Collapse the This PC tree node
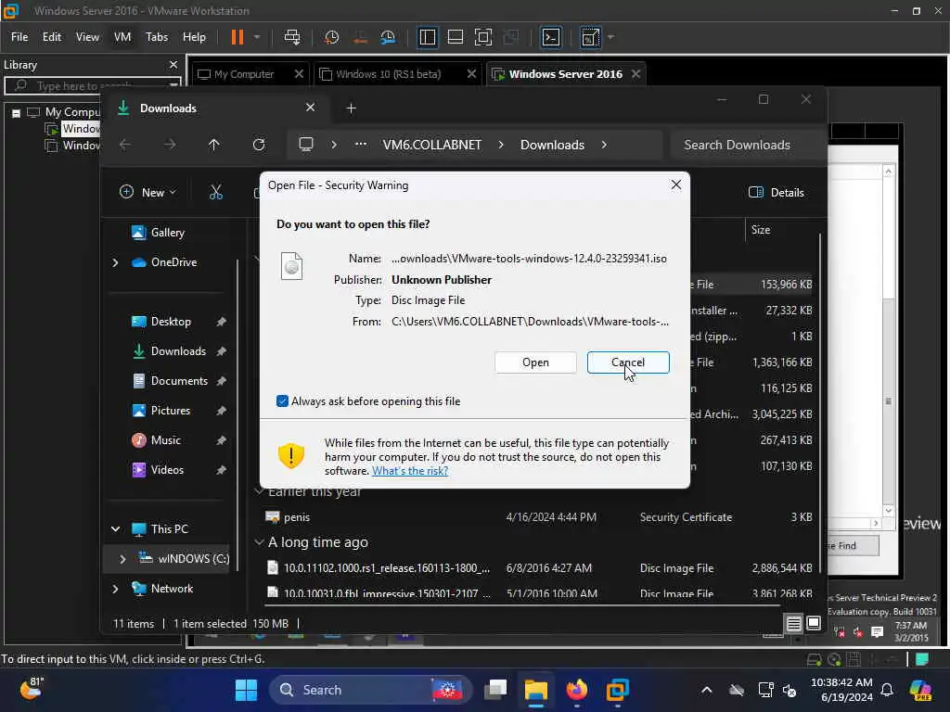 click(115, 529)
